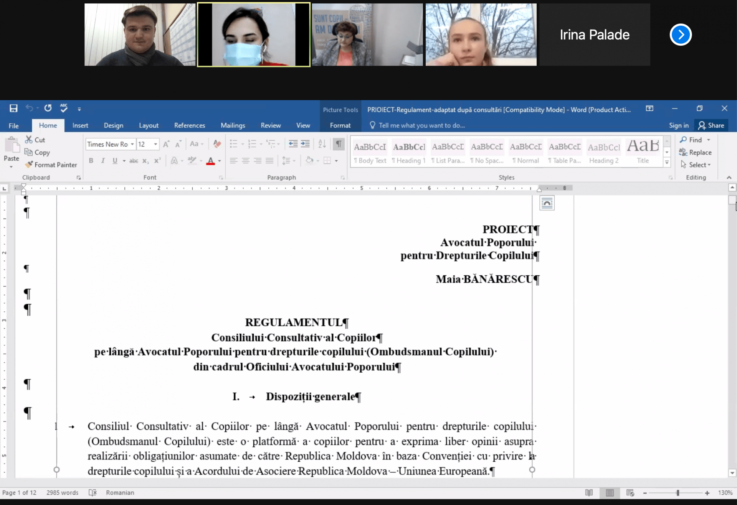
Task: Click the Increase Indent icon
Action: pos(305,144)
